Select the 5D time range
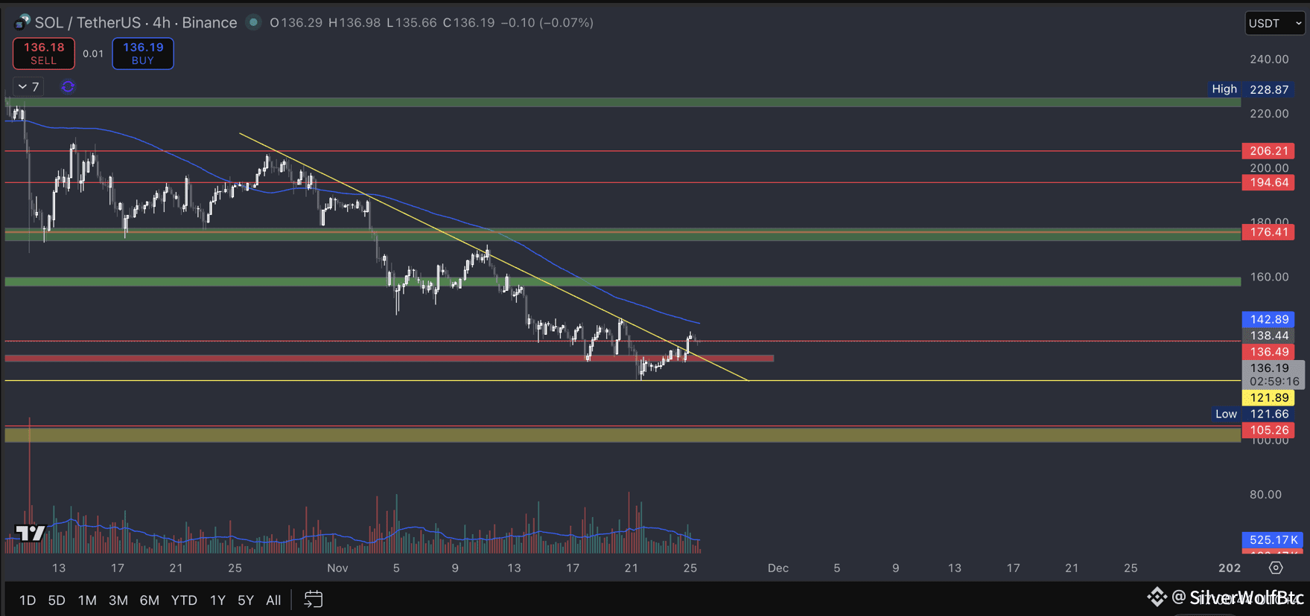Viewport: 1310px width, 616px height. click(57, 600)
